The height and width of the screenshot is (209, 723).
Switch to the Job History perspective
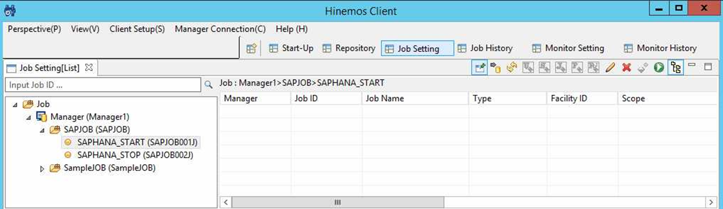click(485, 48)
